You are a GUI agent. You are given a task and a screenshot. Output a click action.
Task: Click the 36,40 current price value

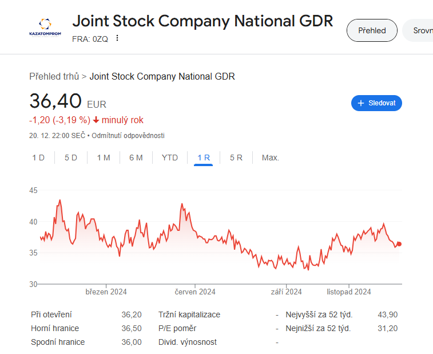coord(55,101)
